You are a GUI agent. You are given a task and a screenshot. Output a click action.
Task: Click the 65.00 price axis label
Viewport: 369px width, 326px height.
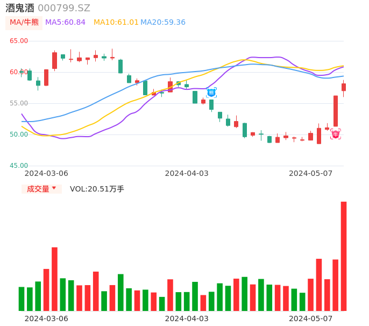click(x=19, y=41)
